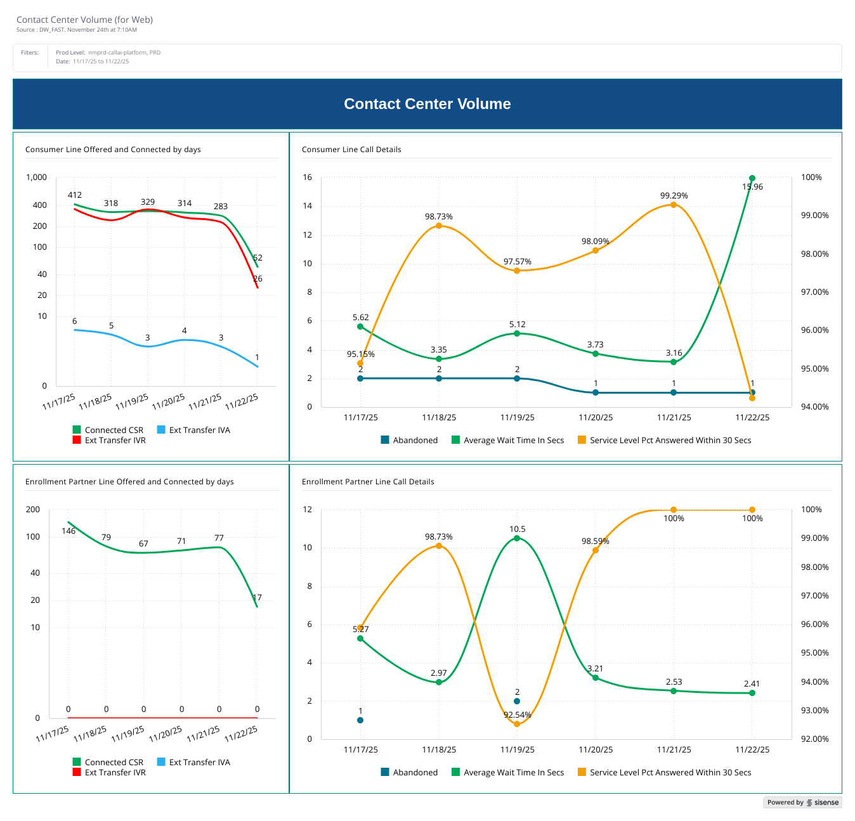Select the 15.96 wait time point in Consumer Line Call Details
This screenshot has width=855, height=821.
pos(752,179)
